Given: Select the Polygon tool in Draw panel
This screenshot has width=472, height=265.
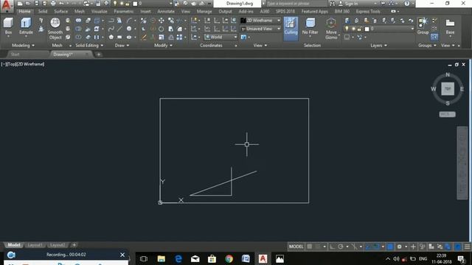Looking at the screenshot, I should [x=111, y=38].
